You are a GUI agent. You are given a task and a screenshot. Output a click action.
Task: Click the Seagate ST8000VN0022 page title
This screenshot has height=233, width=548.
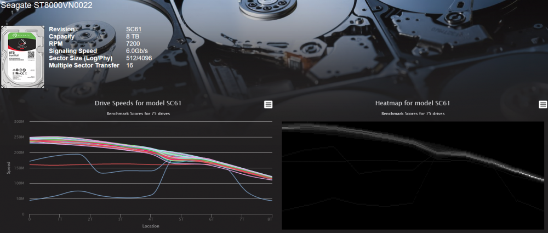coord(46,5)
